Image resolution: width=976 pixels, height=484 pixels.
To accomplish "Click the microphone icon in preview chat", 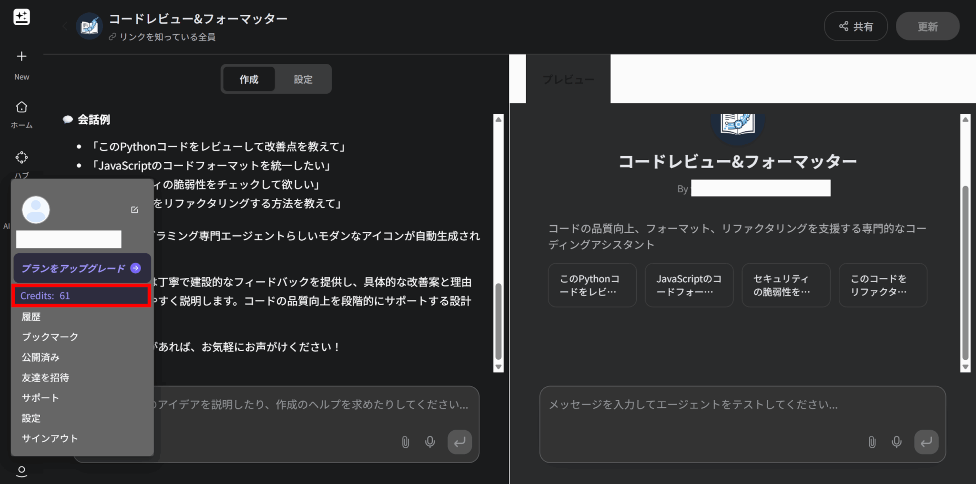I will pyautogui.click(x=896, y=442).
